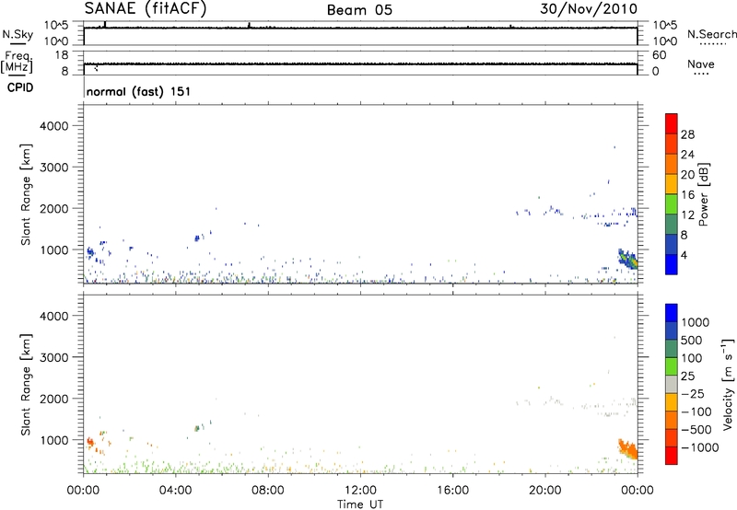Click the 'N.Sky' label
The width and height of the screenshot is (737, 510).
[18, 34]
